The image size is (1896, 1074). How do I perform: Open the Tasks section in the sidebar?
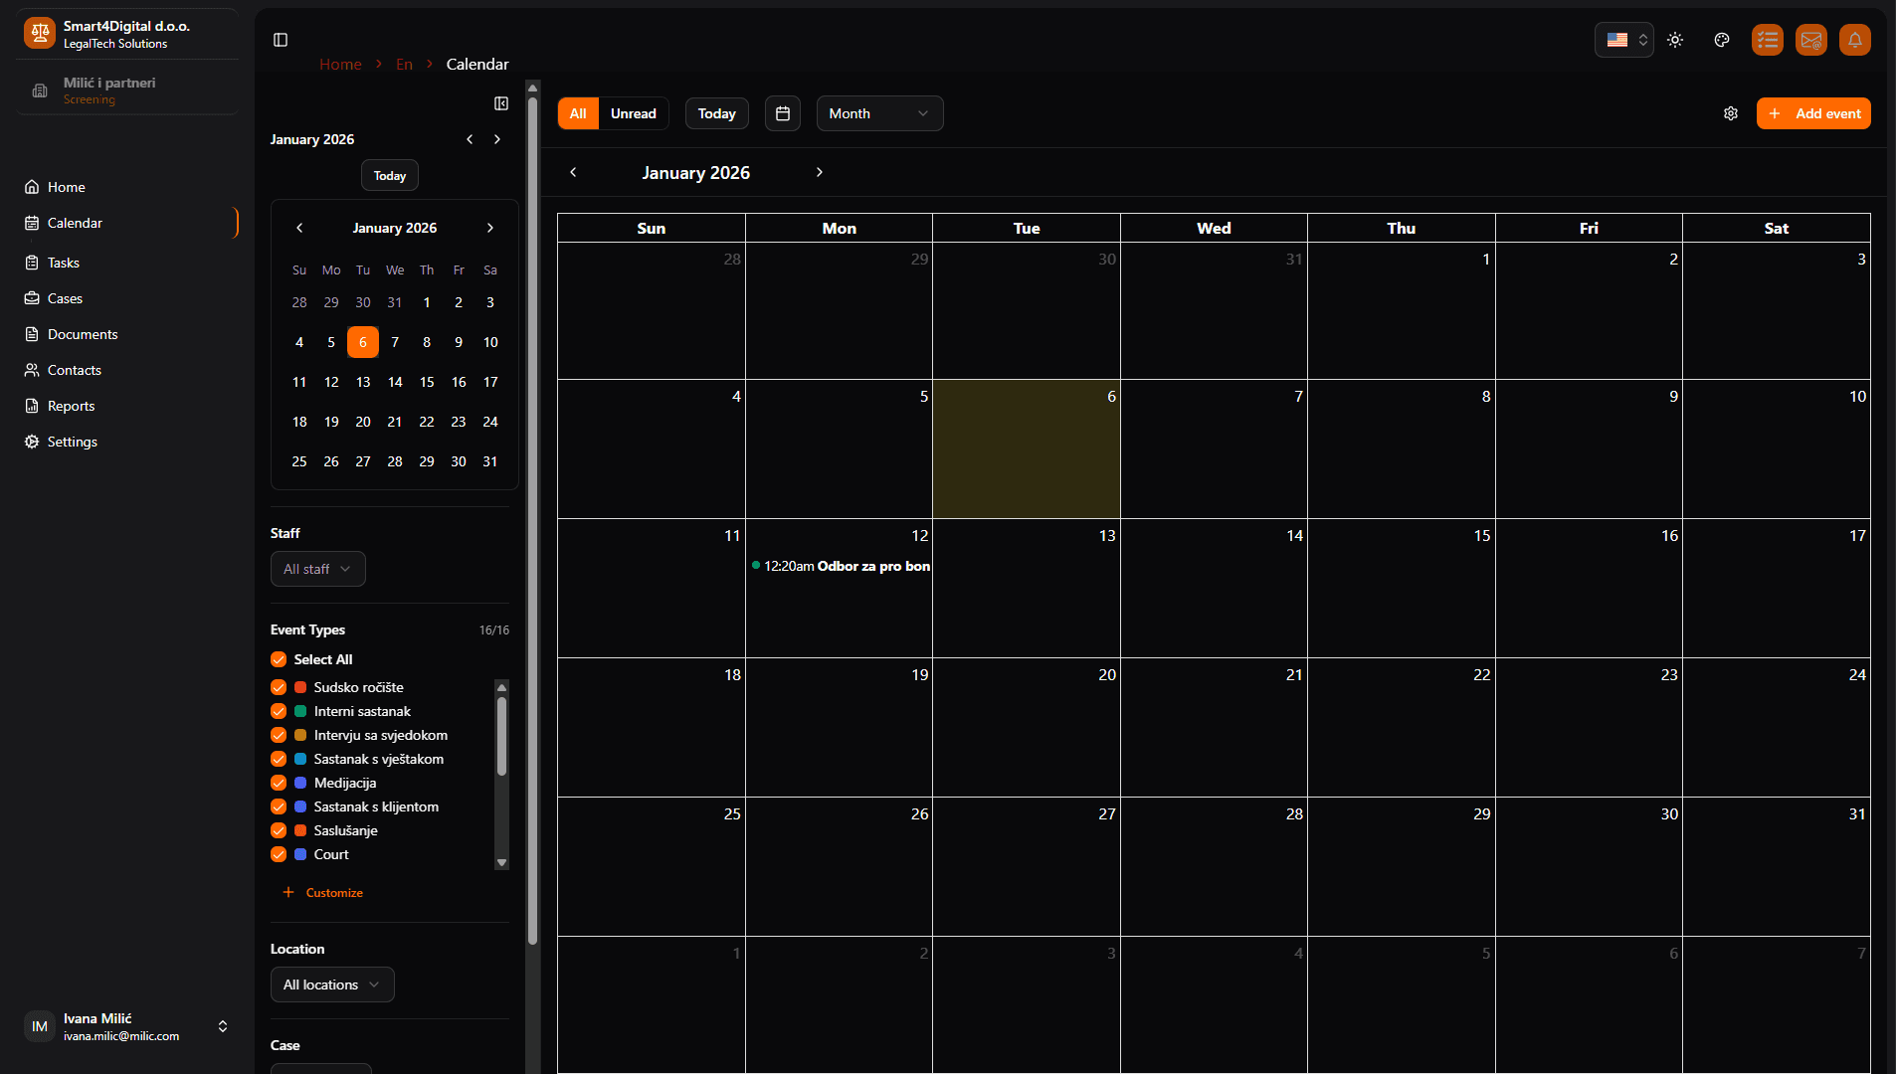tap(66, 263)
